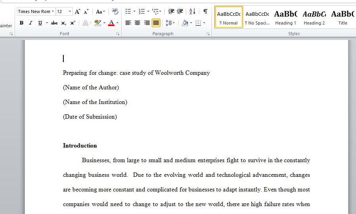This screenshot has width=356, height=214.
Task: Toggle strikethrough formatting
Action: tap(54, 23)
